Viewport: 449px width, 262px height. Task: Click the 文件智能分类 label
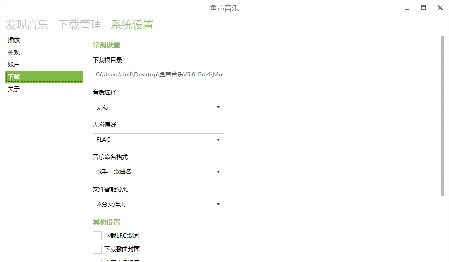point(110,189)
